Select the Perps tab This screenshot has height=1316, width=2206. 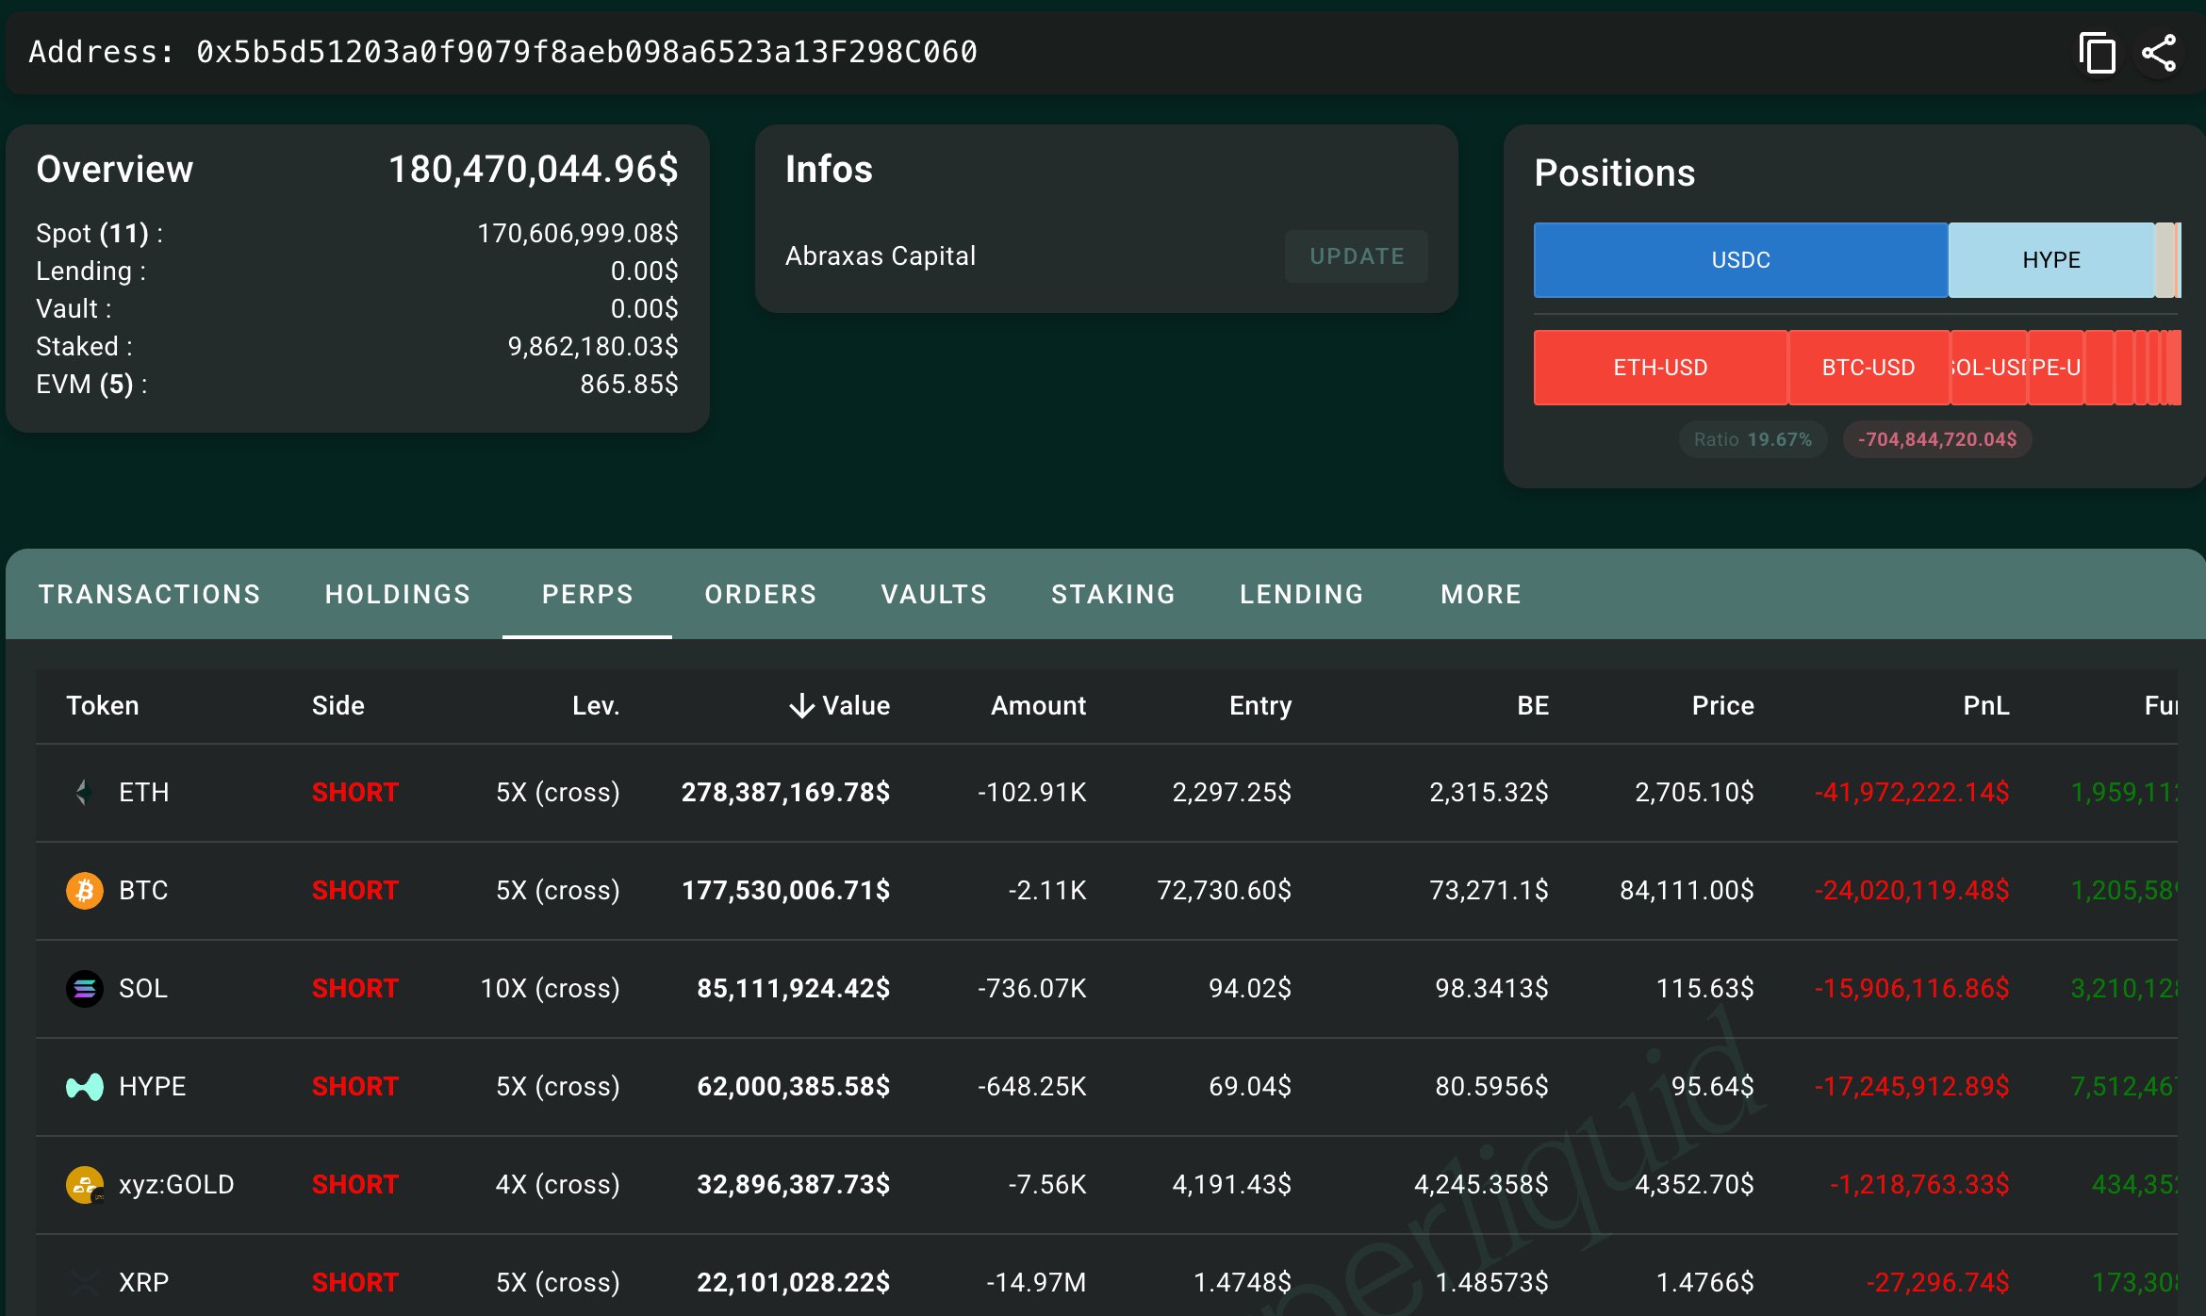587,594
